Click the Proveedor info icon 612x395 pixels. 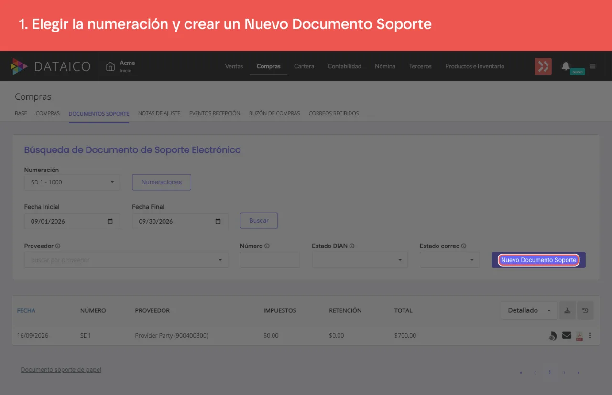coord(58,246)
